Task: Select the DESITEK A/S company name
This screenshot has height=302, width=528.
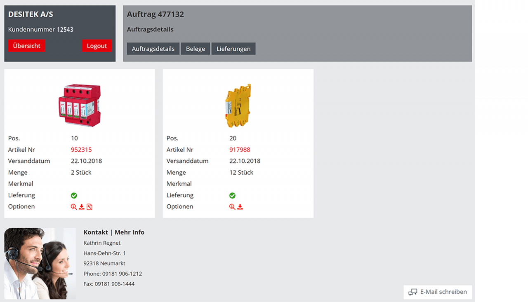Action: pos(31,14)
